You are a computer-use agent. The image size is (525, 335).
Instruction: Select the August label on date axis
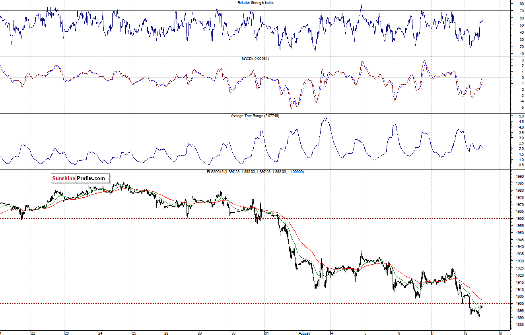point(304,333)
